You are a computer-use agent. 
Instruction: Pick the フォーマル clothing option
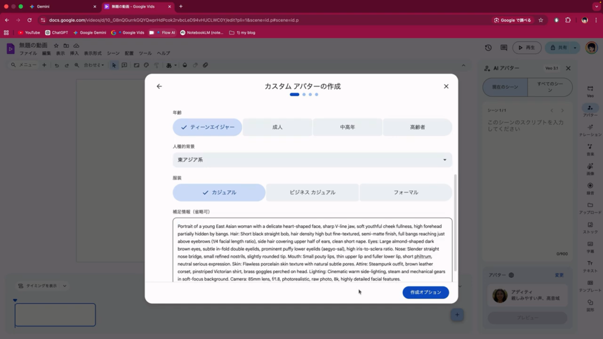(x=406, y=192)
